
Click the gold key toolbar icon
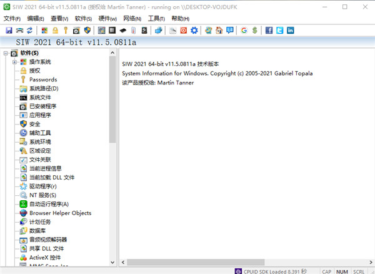point(65,30)
